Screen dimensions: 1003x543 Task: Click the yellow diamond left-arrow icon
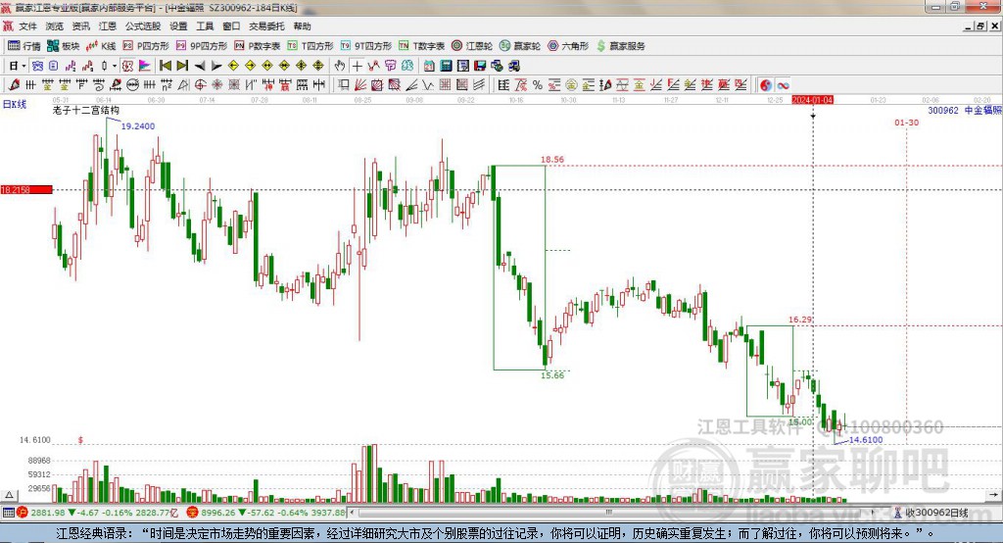pyautogui.click(x=233, y=66)
